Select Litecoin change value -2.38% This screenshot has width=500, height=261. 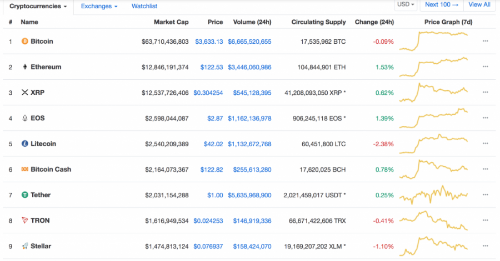click(383, 144)
